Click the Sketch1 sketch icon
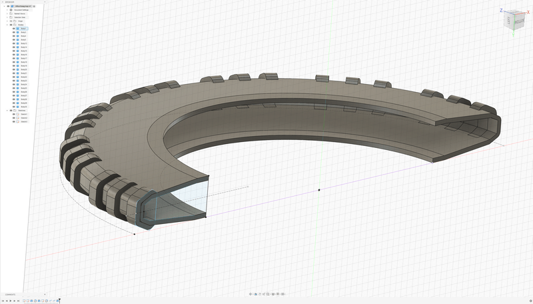Image resolution: width=533 pixels, height=304 pixels. pyautogui.click(x=18, y=114)
